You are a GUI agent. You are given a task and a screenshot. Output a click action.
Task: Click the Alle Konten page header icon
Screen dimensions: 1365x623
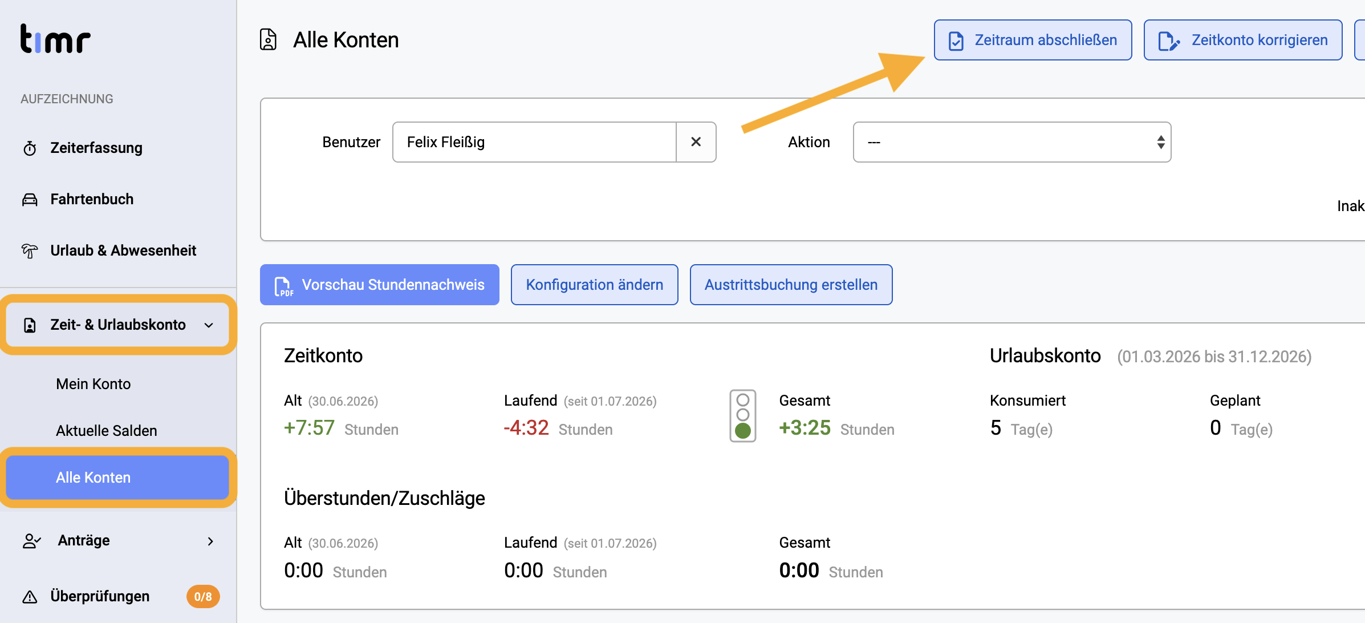pos(268,40)
